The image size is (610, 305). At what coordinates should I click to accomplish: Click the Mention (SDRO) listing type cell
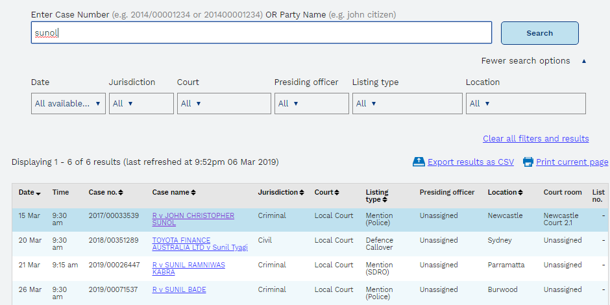(x=380, y=269)
